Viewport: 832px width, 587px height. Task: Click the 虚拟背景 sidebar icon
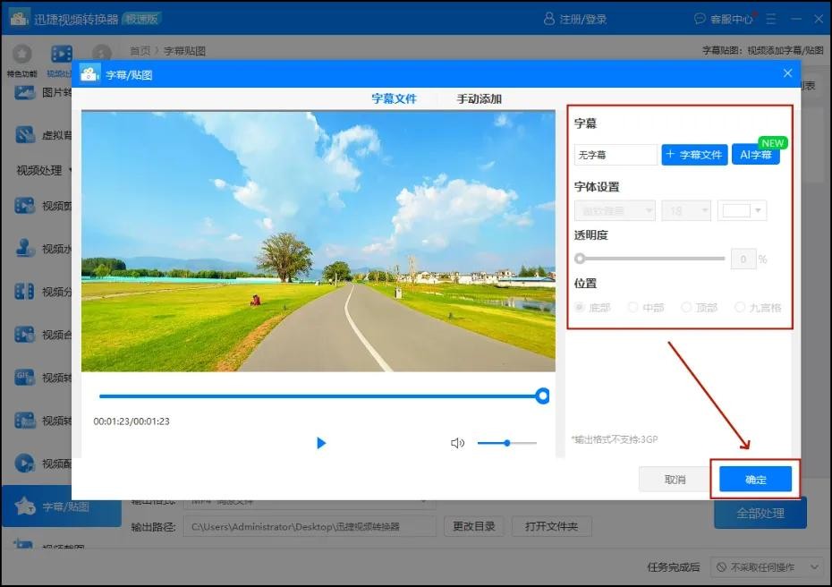tap(25, 135)
